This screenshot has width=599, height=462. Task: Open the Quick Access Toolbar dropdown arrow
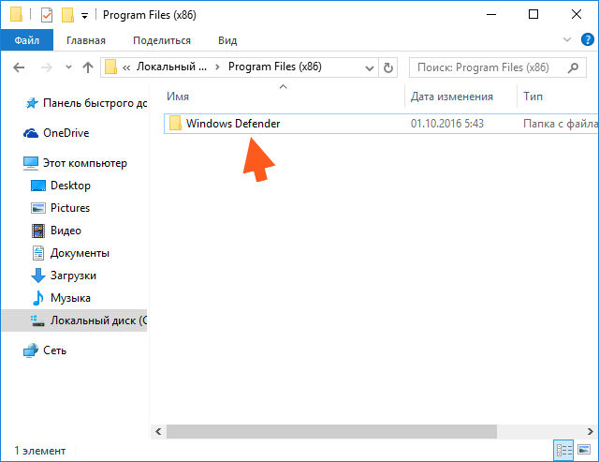click(85, 16)
